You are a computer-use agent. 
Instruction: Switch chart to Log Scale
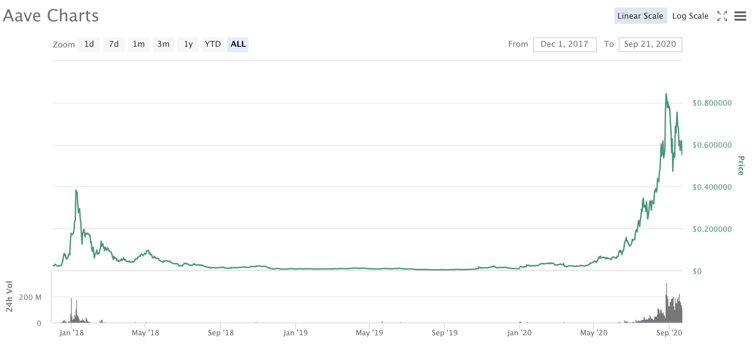tap(690, 16)
